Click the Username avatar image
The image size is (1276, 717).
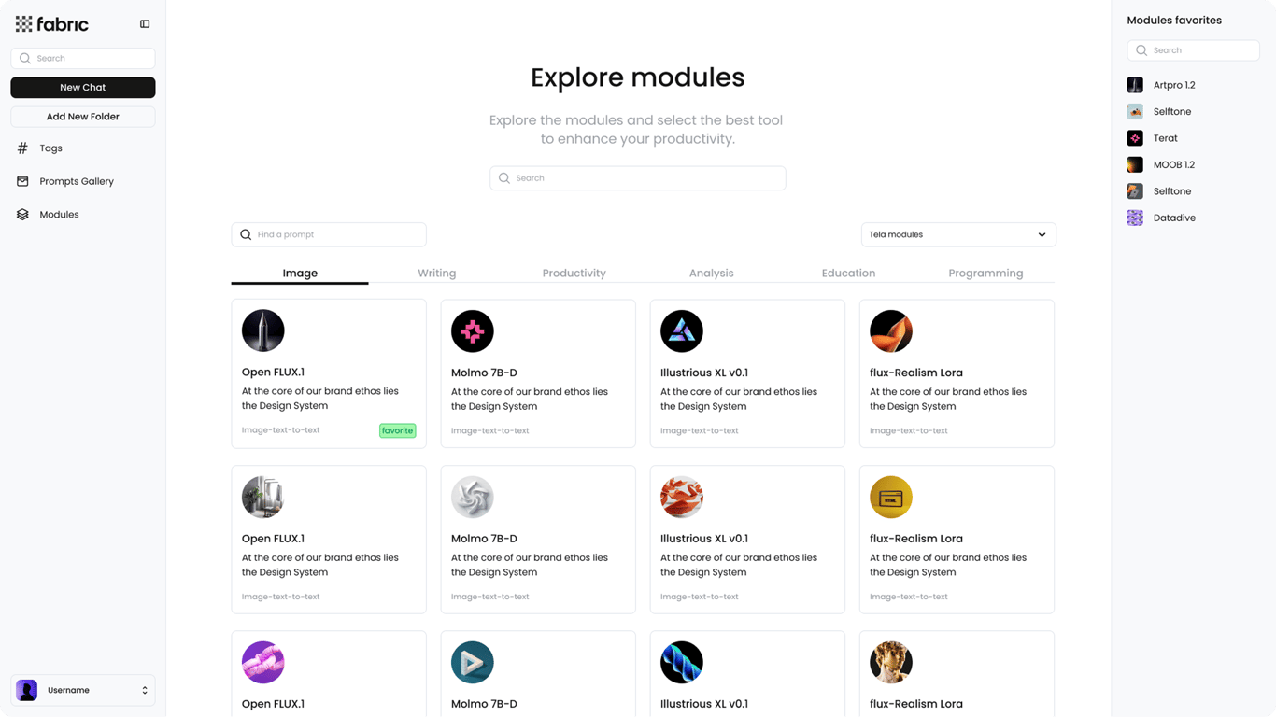pyautogui.click(x=27, y=690)
